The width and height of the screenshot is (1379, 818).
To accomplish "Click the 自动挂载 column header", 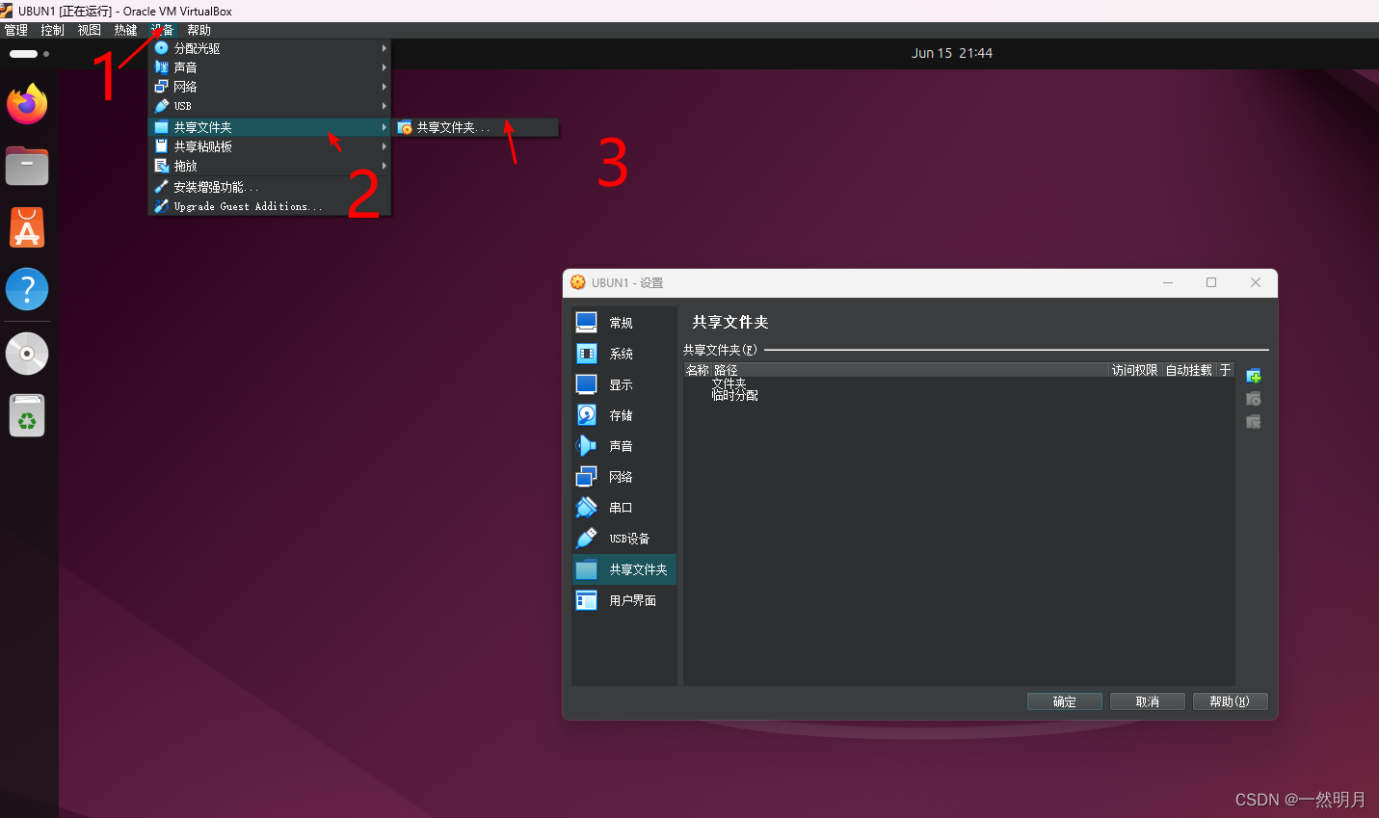I will click(x=1189, y=370).
